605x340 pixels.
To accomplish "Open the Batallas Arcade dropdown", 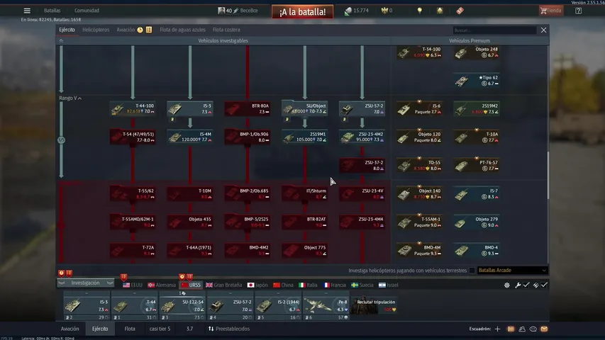I will pos(512,270).
